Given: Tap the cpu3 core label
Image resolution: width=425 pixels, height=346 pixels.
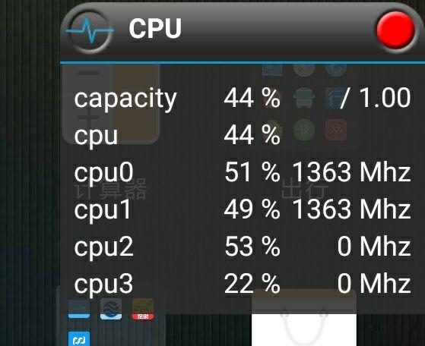Looking at the screenshot, I should pyautogui.click(x=104, y=285).
